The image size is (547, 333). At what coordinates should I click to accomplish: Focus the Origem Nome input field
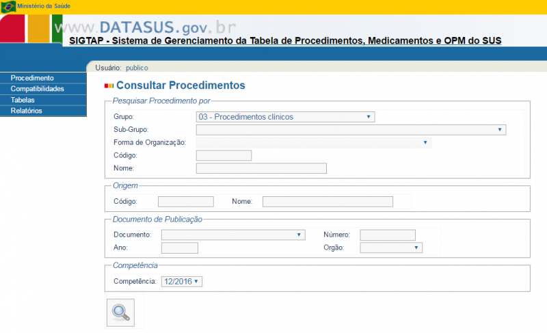pyautogui.click(x=328, y=202)
